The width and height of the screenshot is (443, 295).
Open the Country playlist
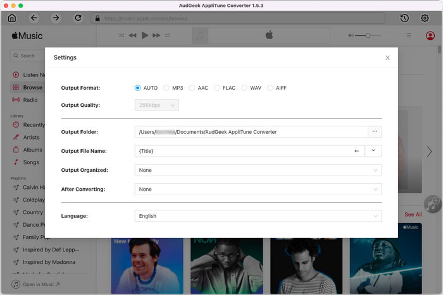click(x=28, y=212)
